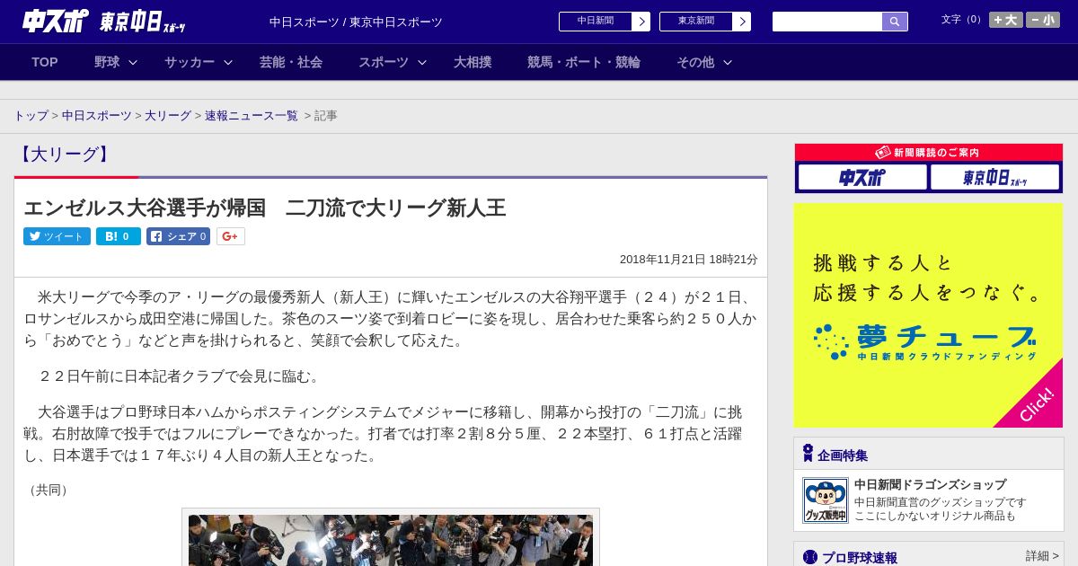Expand the スポーツ dropdown chevron
Viewport: 1078px width, 566px height.
pos(422,62)
